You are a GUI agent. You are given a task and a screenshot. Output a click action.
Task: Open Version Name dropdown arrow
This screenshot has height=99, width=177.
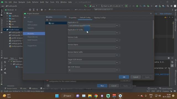pos(117,48)
